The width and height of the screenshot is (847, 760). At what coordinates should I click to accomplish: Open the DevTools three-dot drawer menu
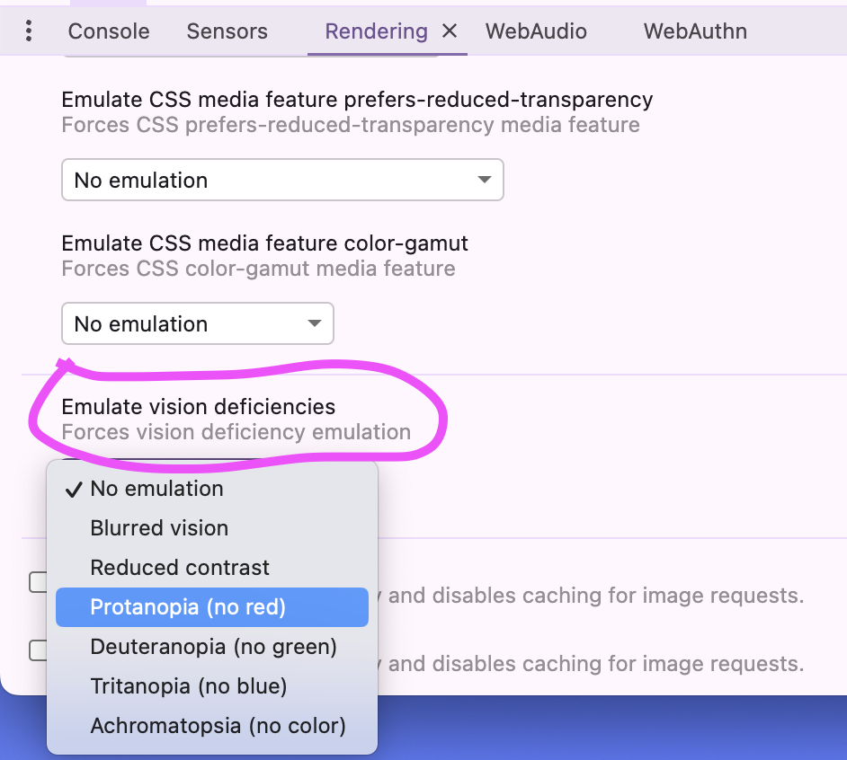tap(29, 31)
